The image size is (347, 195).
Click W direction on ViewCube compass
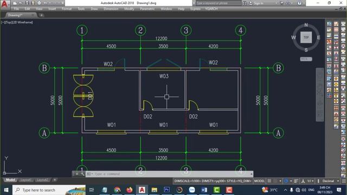click(293, 37)
